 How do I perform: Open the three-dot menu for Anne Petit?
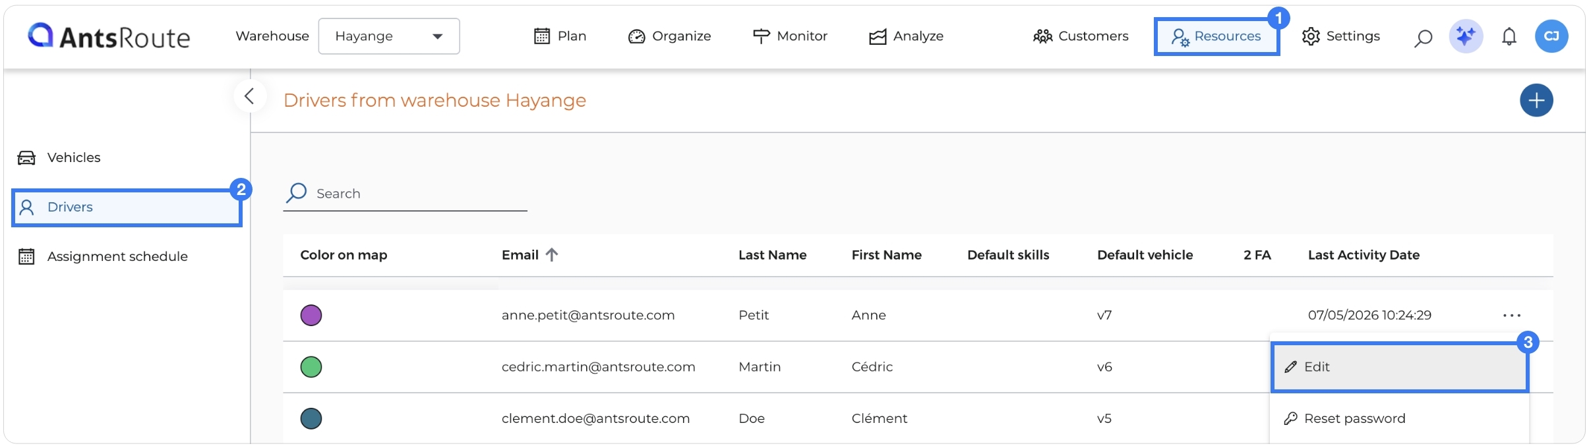point(1512,316)
